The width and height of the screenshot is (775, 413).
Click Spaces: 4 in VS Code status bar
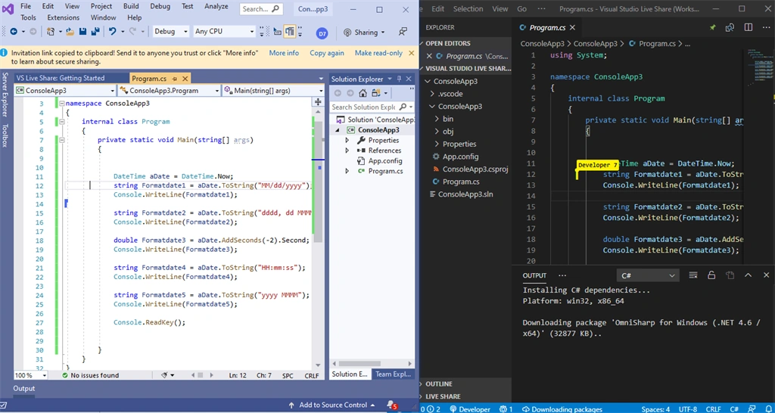(x=655, y=409)
